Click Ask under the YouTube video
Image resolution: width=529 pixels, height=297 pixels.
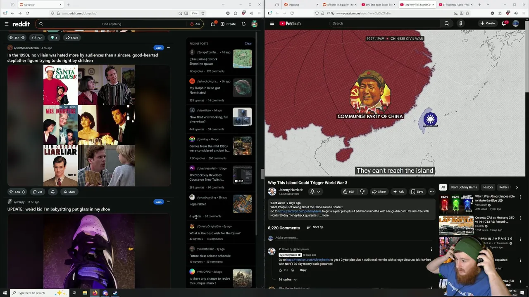click(398, 191)
